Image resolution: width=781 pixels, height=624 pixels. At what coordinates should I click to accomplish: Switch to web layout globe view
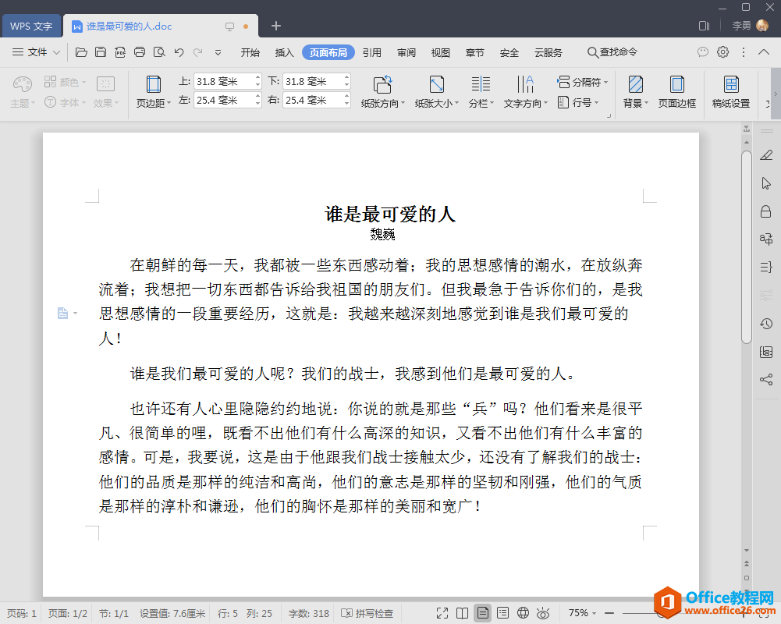tap(523, 613)
